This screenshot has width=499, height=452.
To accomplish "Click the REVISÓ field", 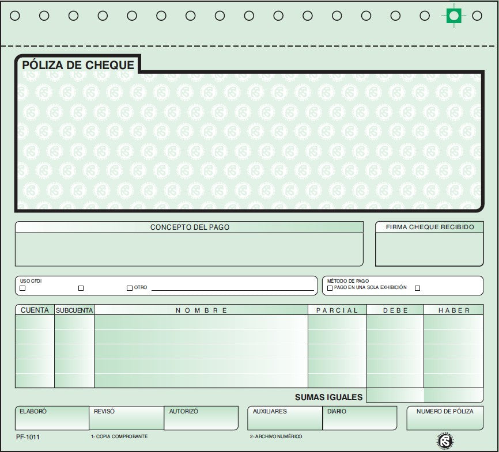I will coord(127,417).
